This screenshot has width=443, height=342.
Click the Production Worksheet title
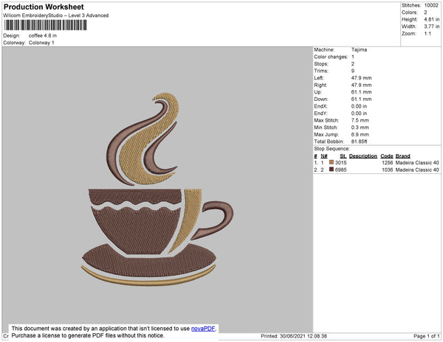click(x=44, y=7)
